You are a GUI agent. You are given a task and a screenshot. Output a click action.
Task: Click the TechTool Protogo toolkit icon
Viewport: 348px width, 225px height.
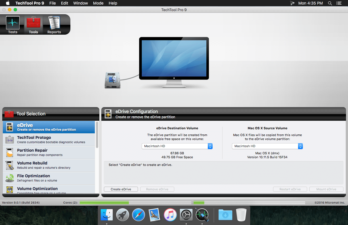pos(10,140)
